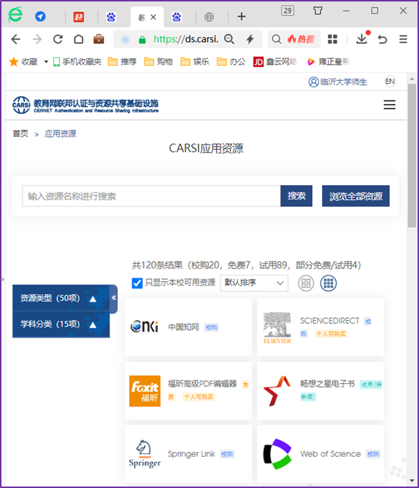Expand the 资源类型 (50项) filter
The height and width of the screenshot is (488, 419).
point(61,298)
